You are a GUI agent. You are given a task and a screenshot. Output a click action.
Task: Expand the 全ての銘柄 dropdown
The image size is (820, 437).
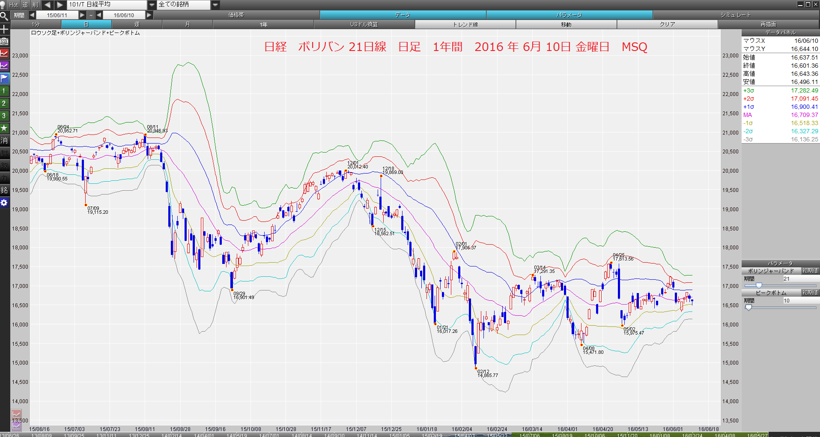[215, 5]
